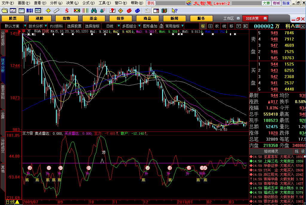Image resolution: width=306 pixels, height=205 pixels.
Task: Open the 分析(A) menu
Action: (56, 3)
